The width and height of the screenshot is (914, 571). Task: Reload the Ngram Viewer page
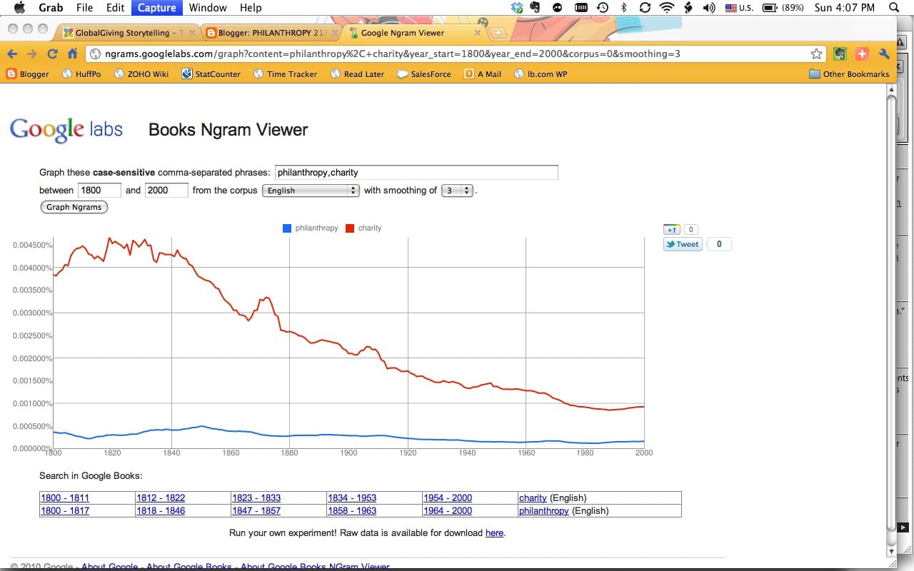tap(52, 54)
